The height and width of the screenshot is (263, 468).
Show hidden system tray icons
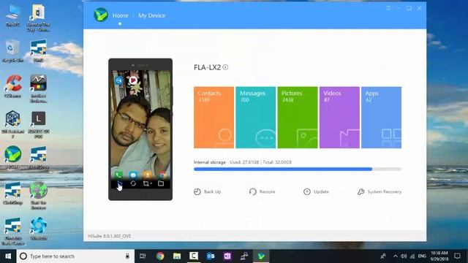tap(396, 256)
